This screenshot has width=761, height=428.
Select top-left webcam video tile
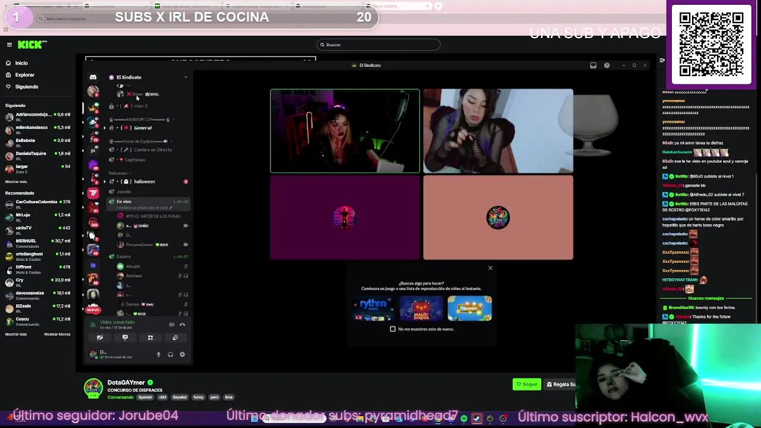[x=345, y=131]
